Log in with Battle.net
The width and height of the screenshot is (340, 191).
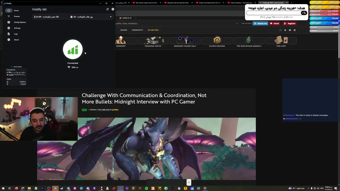point(260,23)
